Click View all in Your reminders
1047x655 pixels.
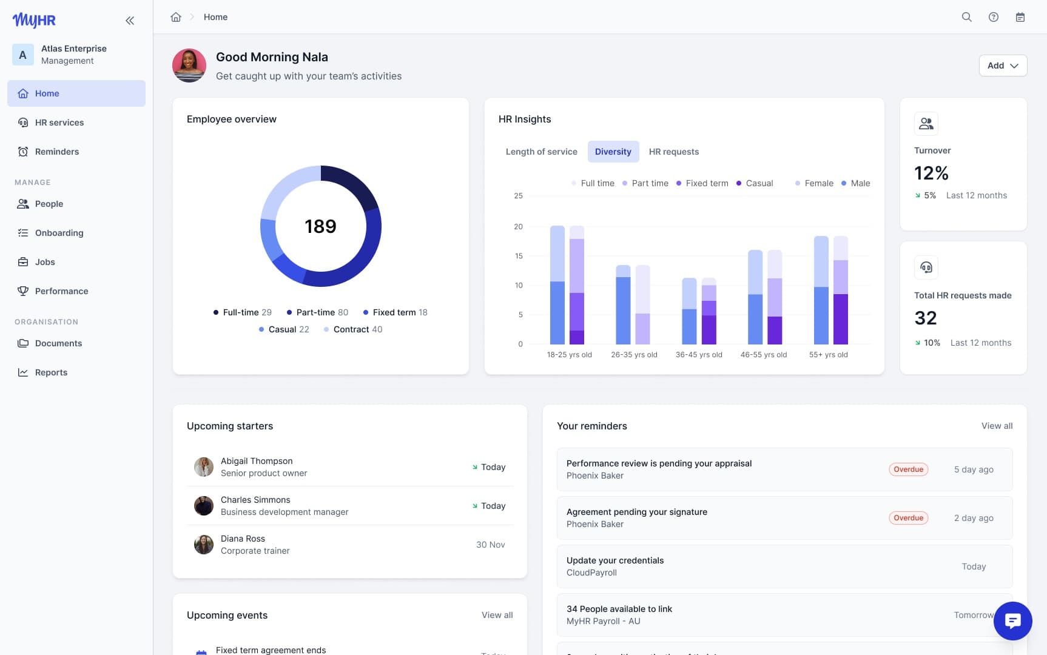(x=997, y=426)
